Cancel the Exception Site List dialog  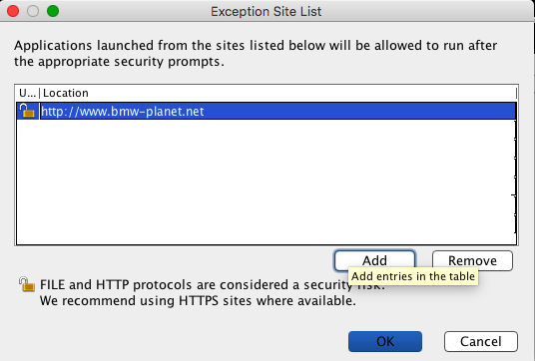(x=481, y=341)
